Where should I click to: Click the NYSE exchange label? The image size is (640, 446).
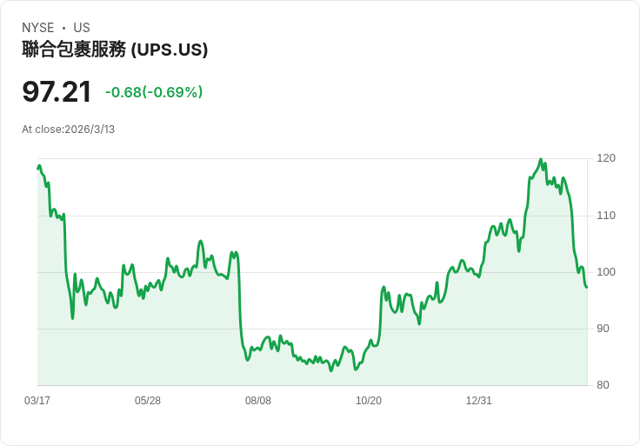[38, 28]
